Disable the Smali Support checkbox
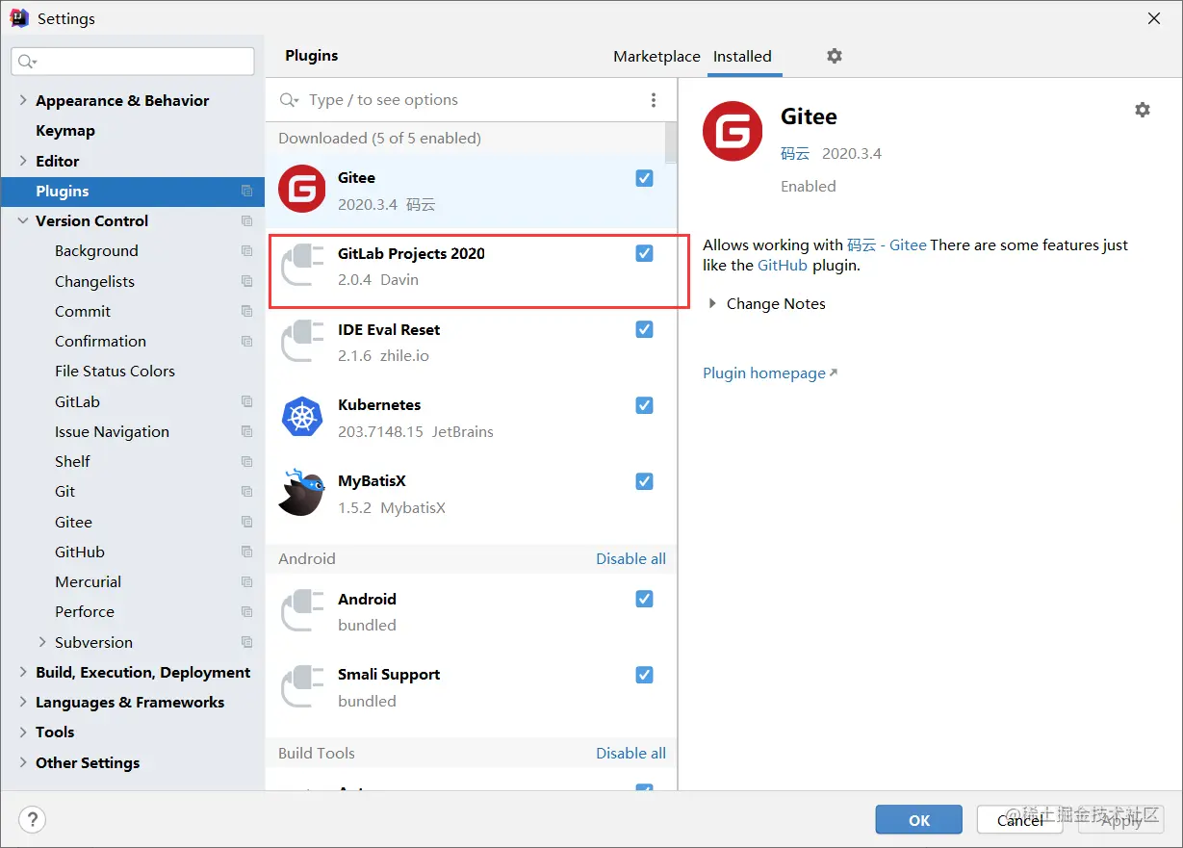Screen dimensions: 1183x848 click(x=645, y=675)
